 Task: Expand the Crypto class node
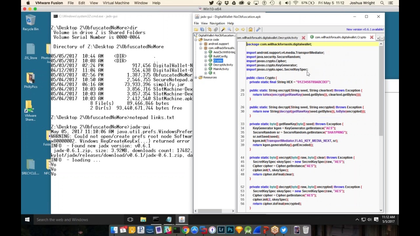206,61
